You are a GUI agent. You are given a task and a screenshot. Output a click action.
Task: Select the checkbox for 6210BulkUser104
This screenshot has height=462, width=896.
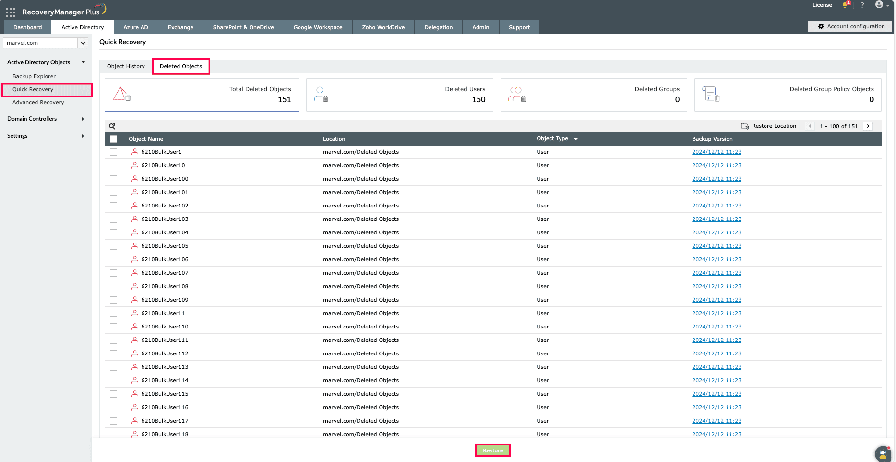(x=113, y=232)
